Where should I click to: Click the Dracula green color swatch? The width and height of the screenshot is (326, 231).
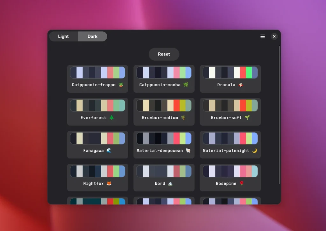[x=249, y=72]
